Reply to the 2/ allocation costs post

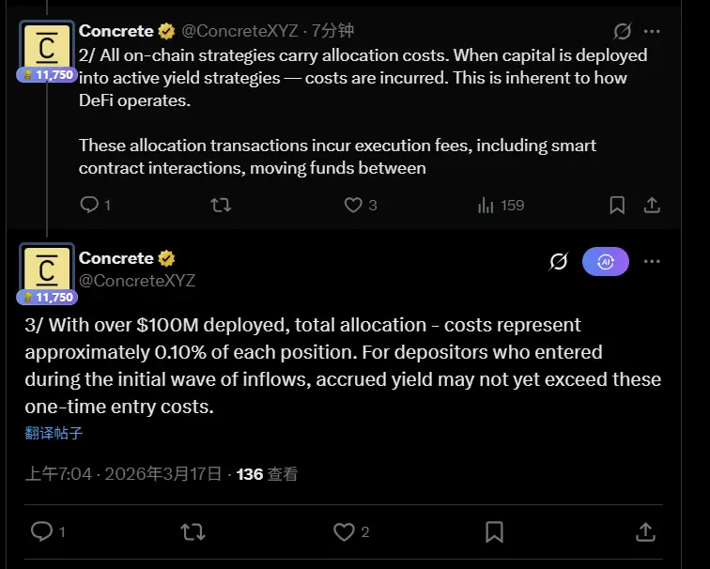pyautogui.click(x=89, y=205)
